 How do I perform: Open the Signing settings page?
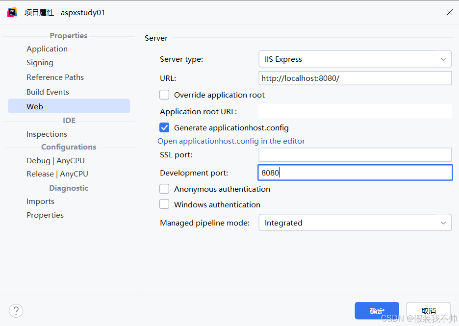point(40,63)
